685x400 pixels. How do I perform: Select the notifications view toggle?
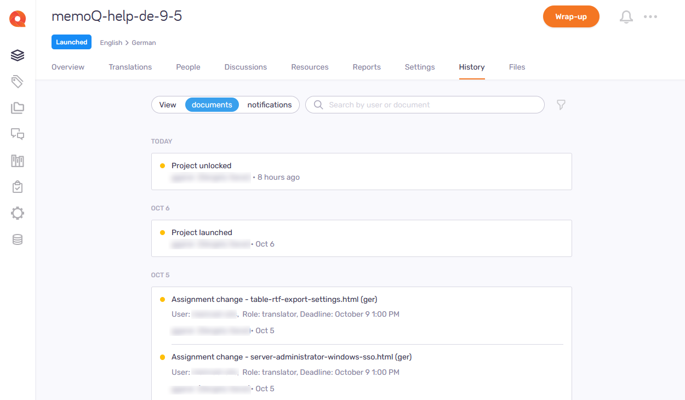(x=270, y=105)
